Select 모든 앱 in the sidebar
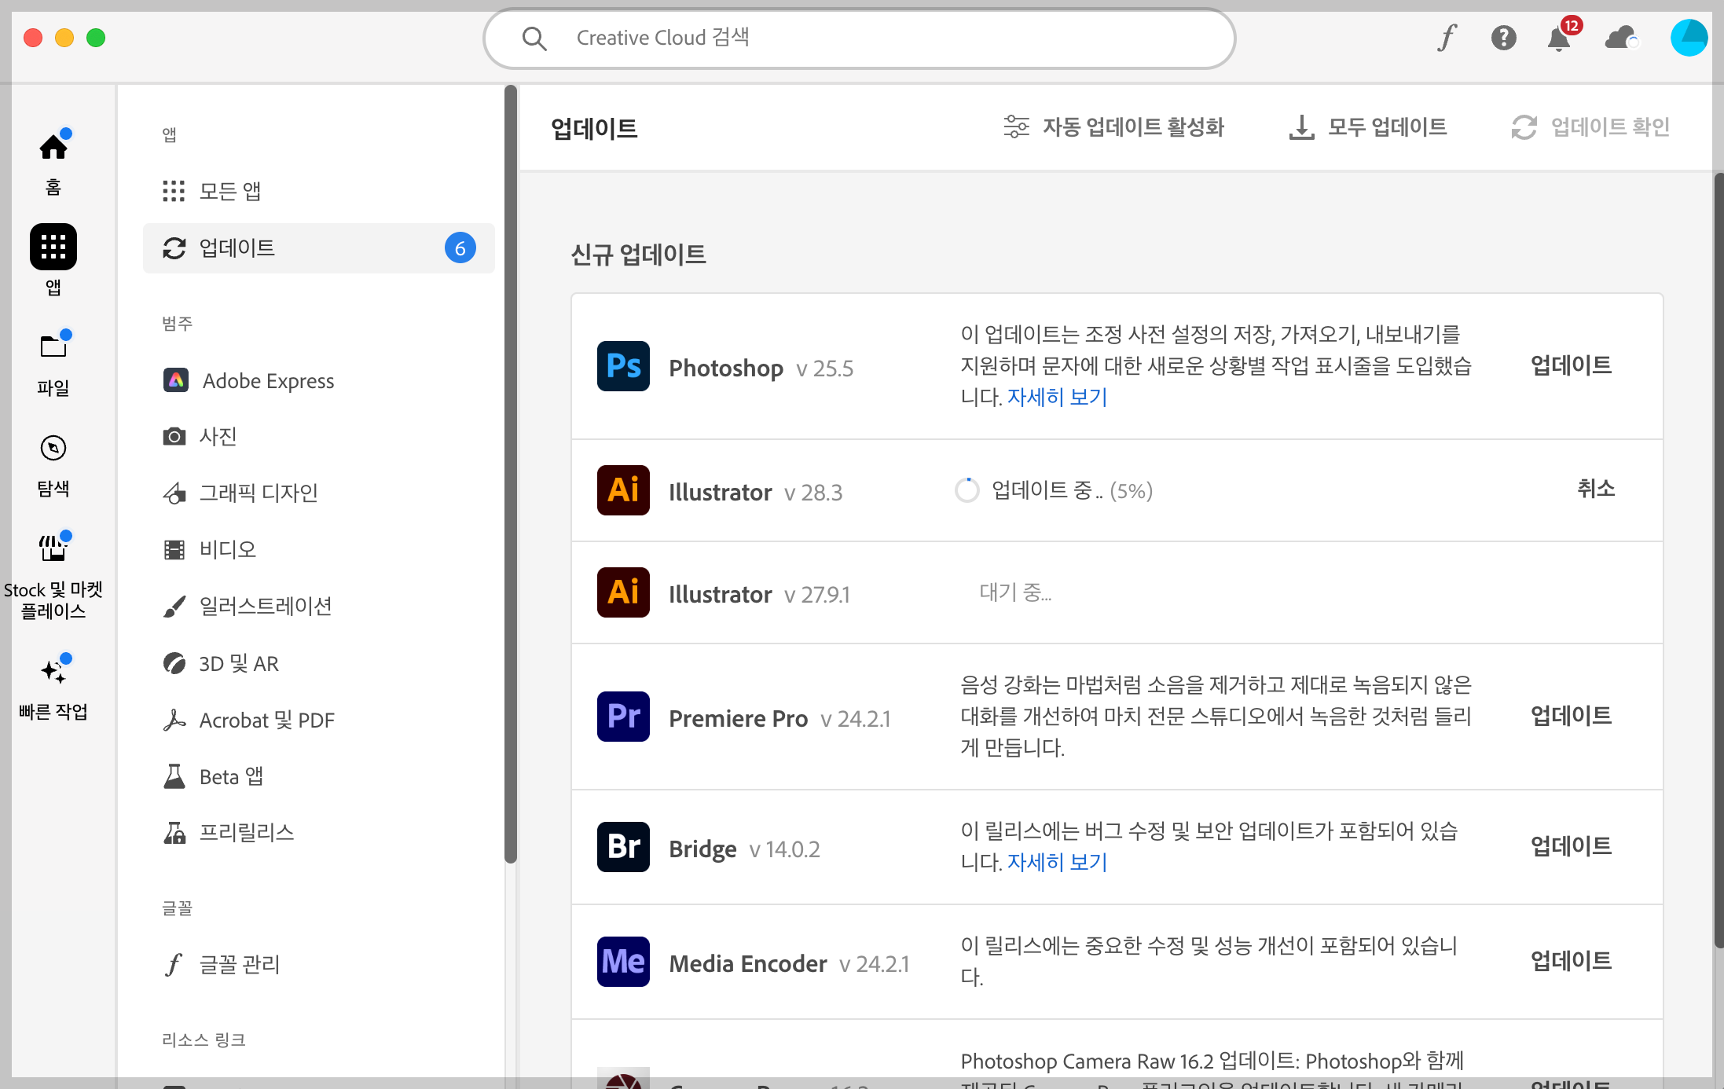Image resolution: width=1724 pixels, height=1089 pixels. coord(319,191)
